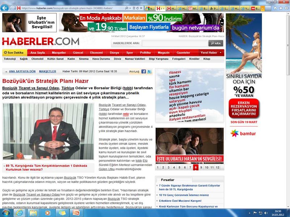
Task: Open the Spor section
Action: pos(130,53)
